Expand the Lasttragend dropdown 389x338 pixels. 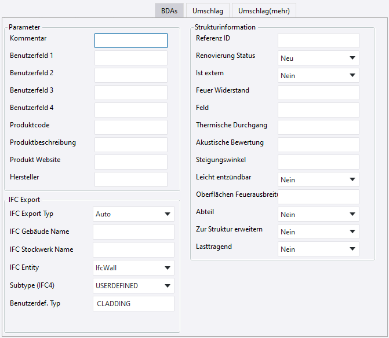318,249
